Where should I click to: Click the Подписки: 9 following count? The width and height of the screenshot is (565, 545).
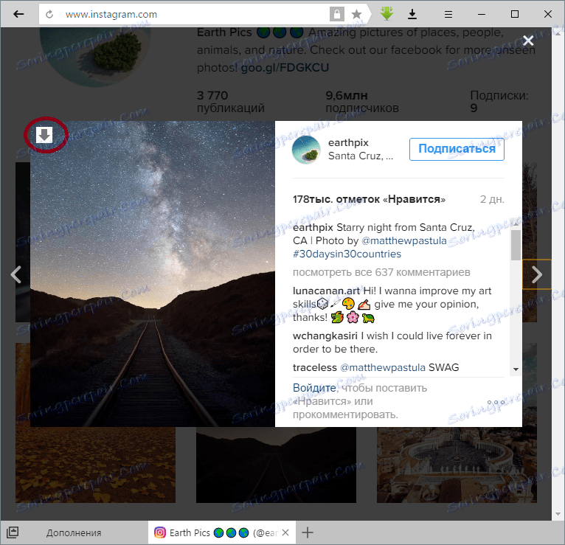coord(499,102)
